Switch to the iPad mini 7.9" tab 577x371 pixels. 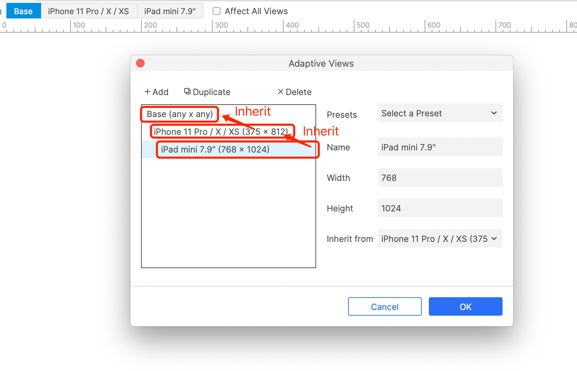click(170, 11)
